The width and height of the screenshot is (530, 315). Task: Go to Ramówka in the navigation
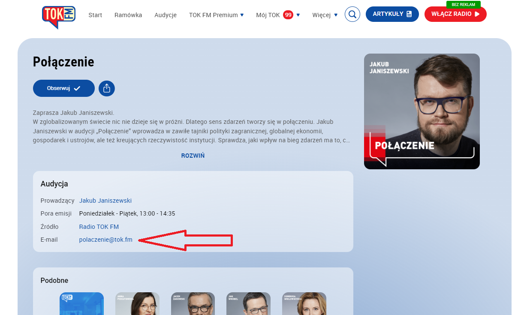coord(128,15)
